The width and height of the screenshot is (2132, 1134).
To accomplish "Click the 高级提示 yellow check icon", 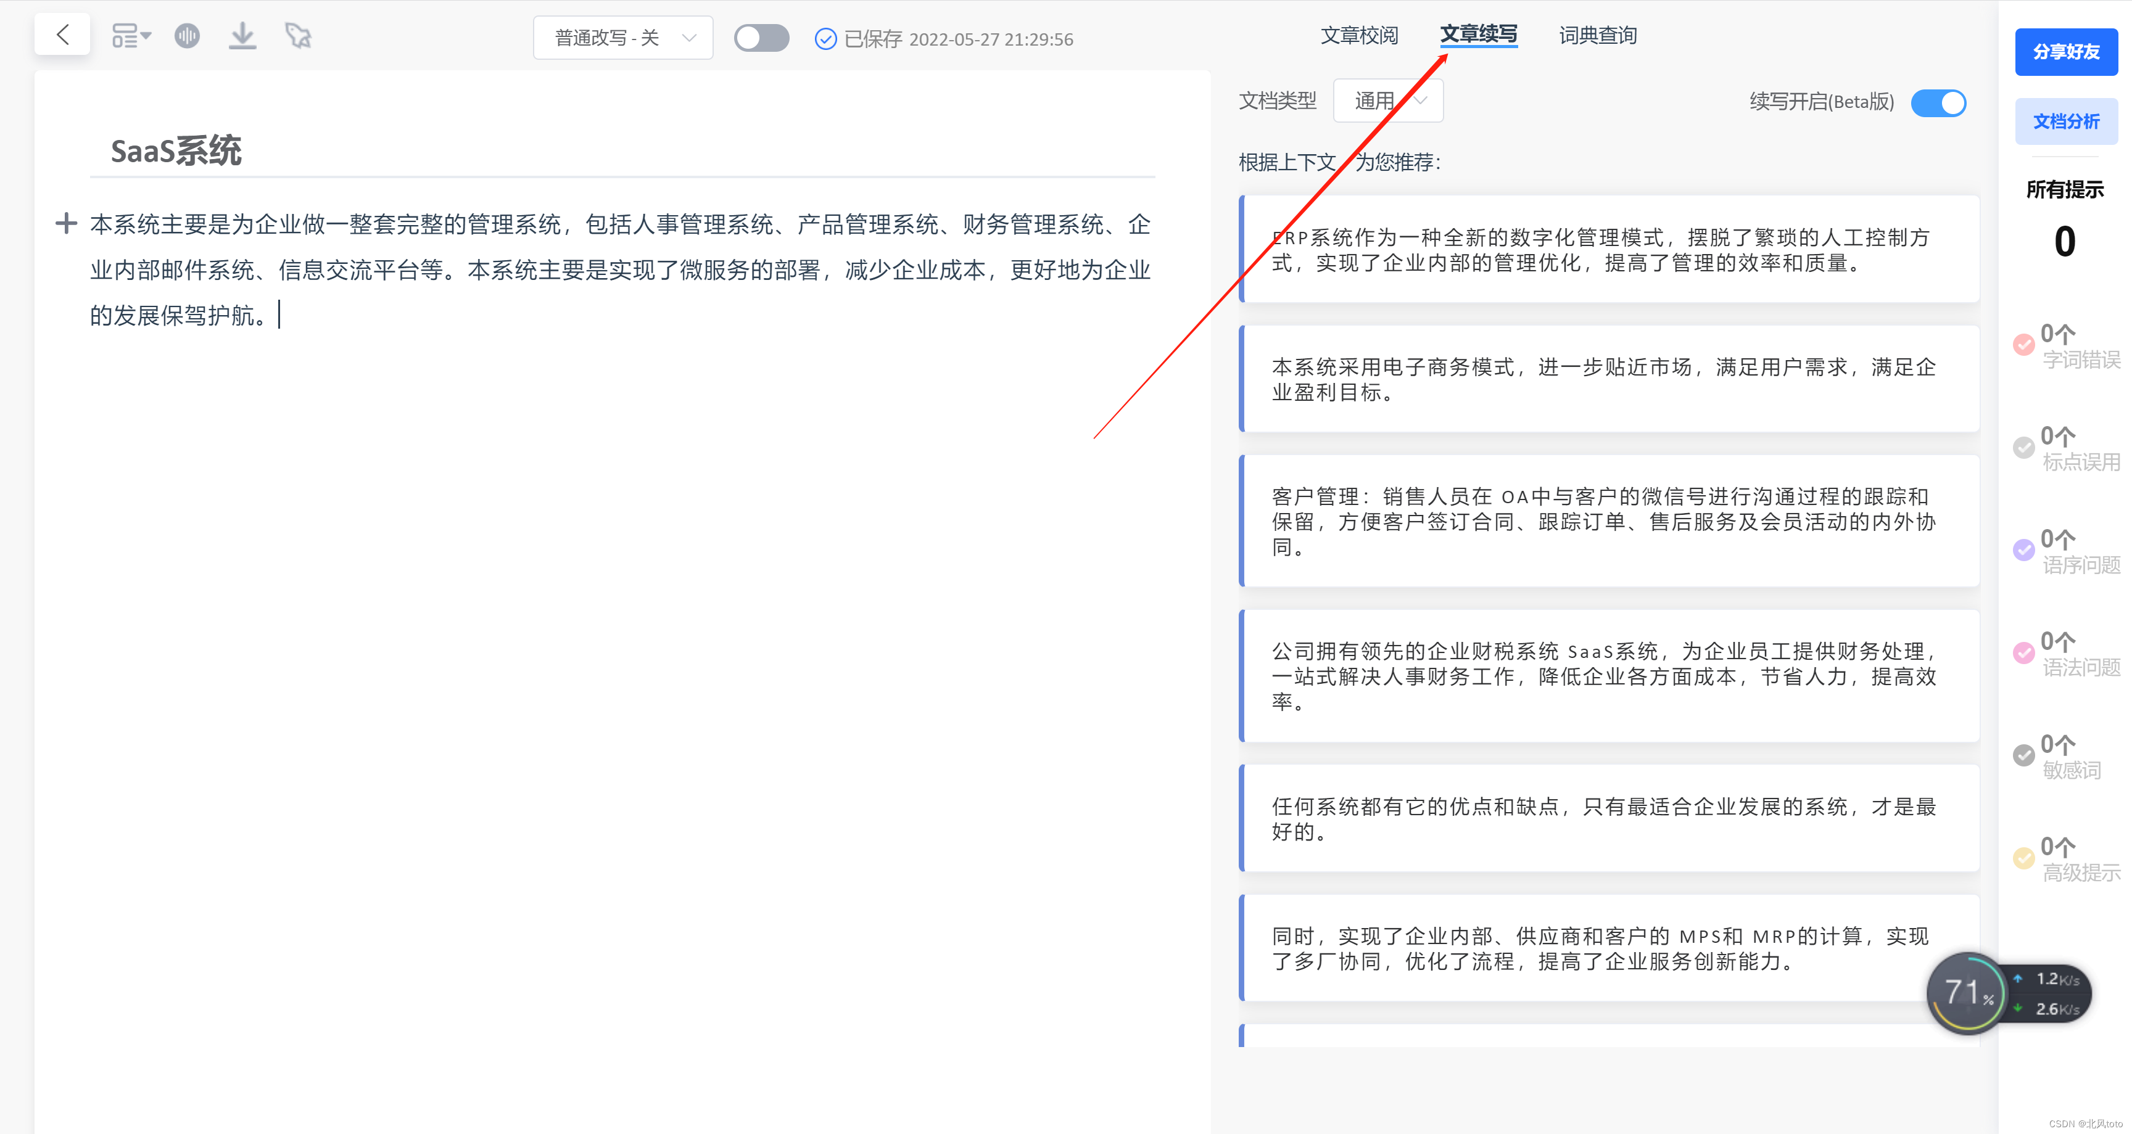I will (2023, 858).
